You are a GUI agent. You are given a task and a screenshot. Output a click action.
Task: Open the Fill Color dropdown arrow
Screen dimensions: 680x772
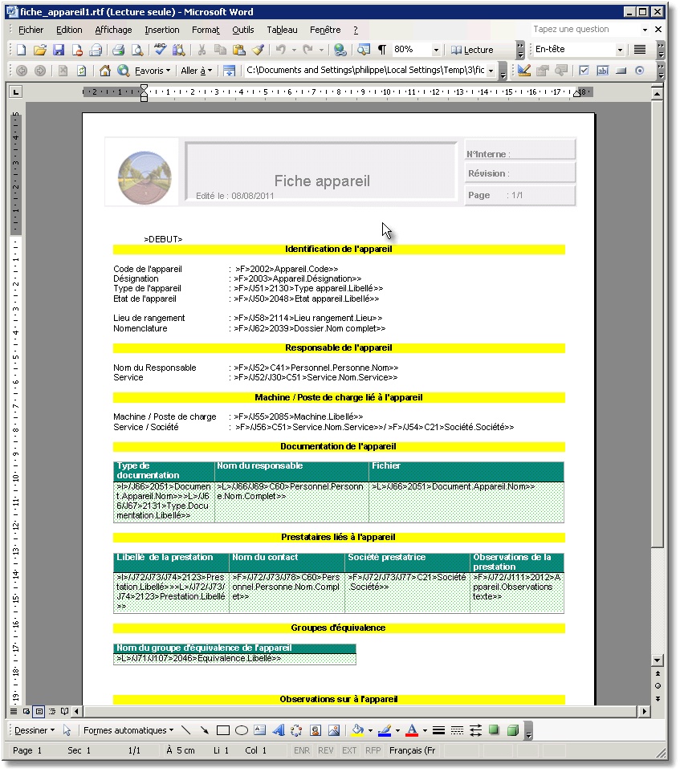point(370,730)
